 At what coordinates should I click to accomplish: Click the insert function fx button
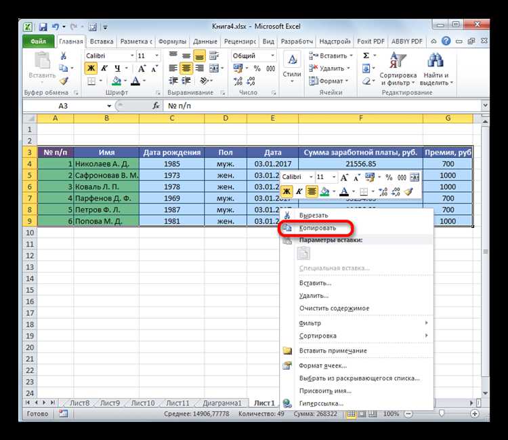(156, 106)
